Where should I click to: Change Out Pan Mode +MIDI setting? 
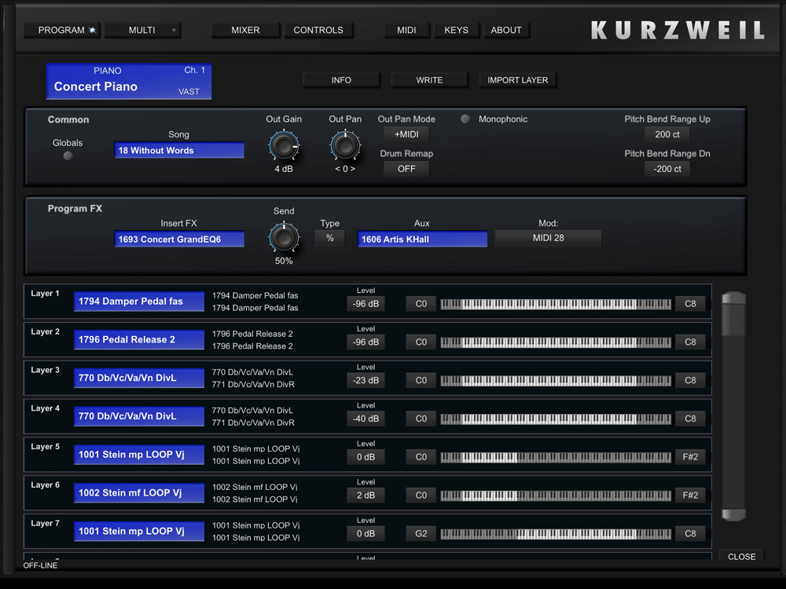406,134
